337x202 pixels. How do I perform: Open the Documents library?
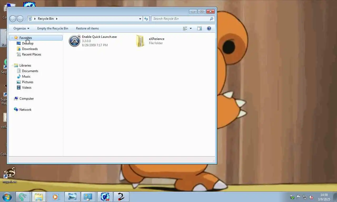(x=30, y=71)
